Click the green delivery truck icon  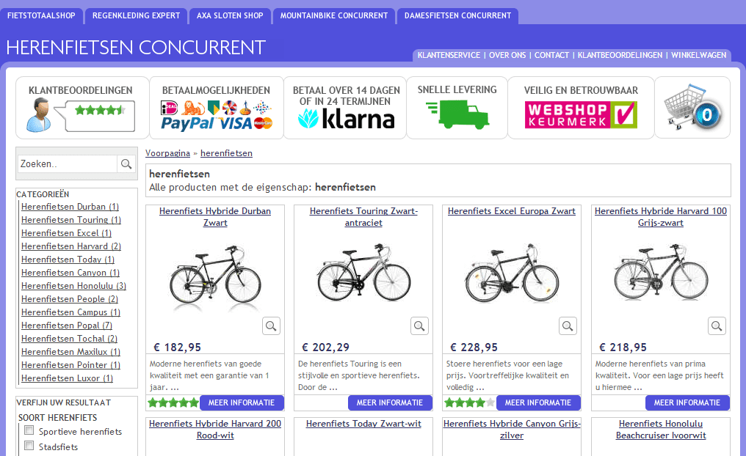(457, 114)
